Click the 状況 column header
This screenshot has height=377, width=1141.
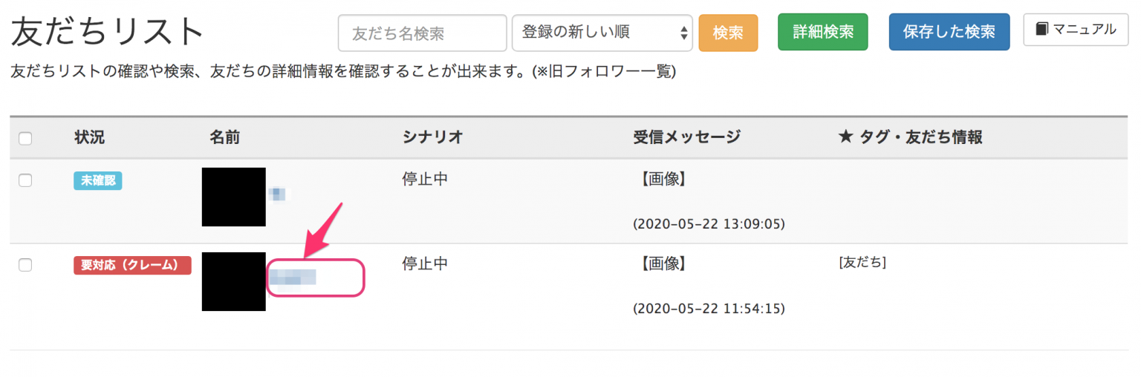tap(89, 137)
